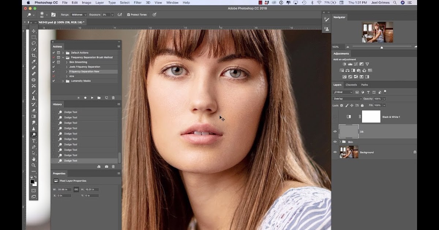Hide the Background layer

point(335,152)
